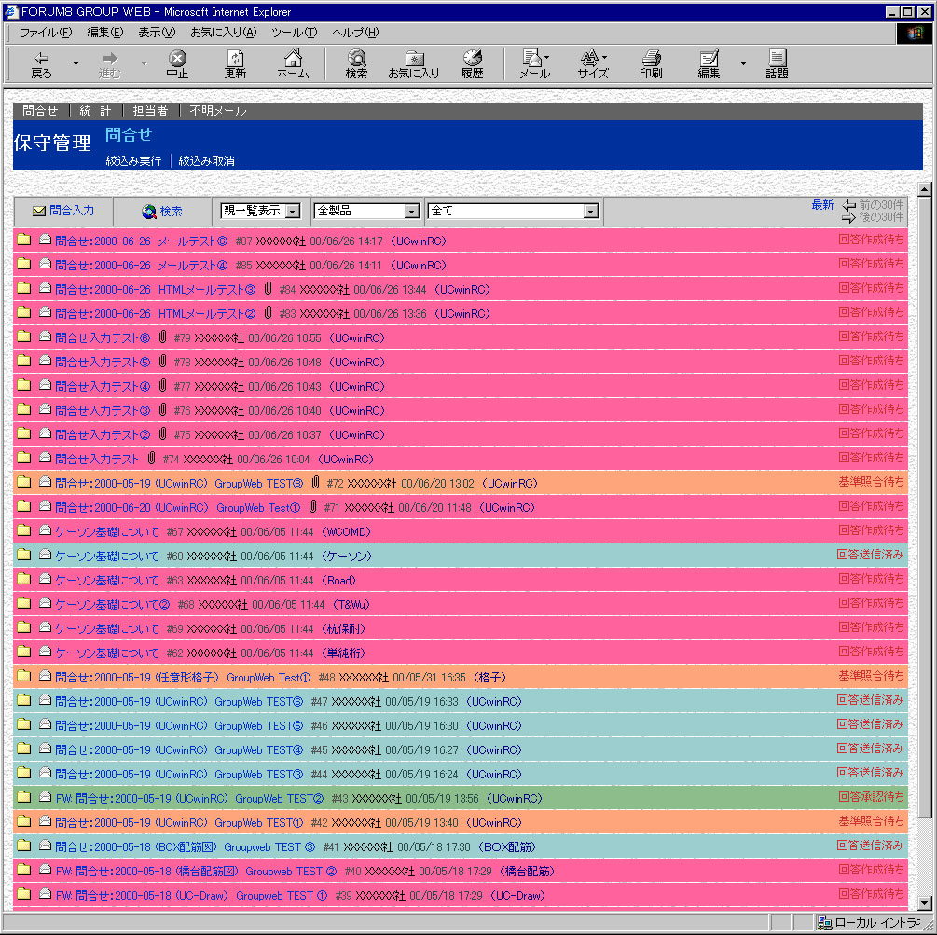Click the Print (印刷) toolbar icon
The height and width of the screenshot is (935, 937).
(651, 63)
